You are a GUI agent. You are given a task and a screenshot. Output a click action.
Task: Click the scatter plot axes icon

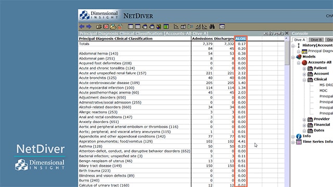176,26
